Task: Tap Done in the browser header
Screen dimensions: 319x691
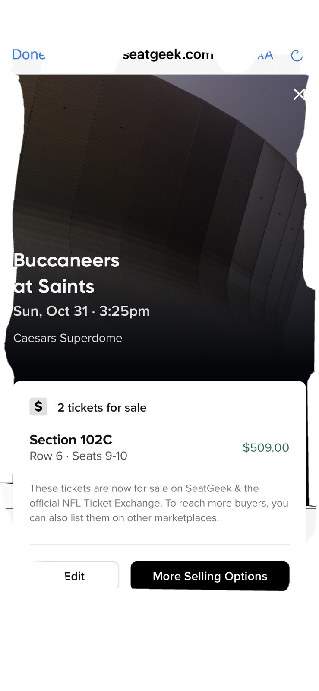Action: 28,55
